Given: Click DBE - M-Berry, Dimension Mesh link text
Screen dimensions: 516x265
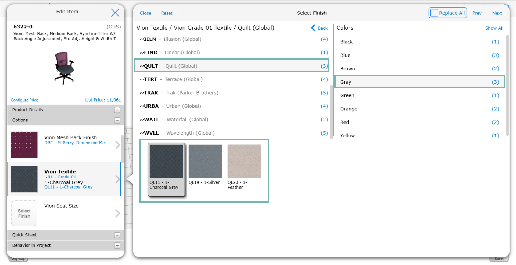Looking at the screenshot, I should pos(76,143).
